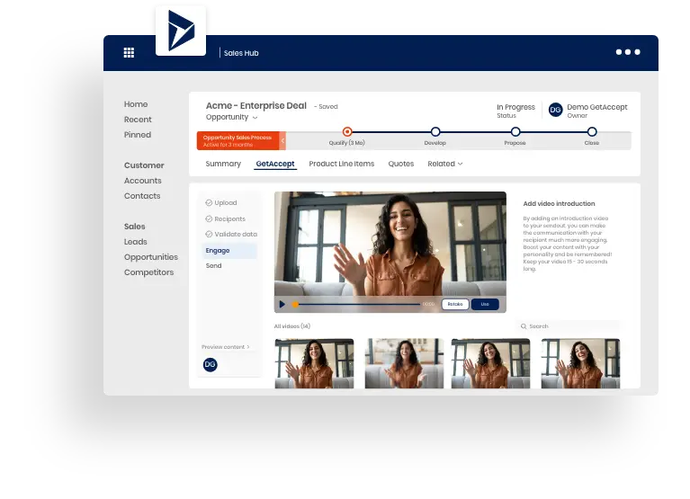690x499 pixels.
Task: Click the Sales Hub title
Action: (x=241, y=53)
